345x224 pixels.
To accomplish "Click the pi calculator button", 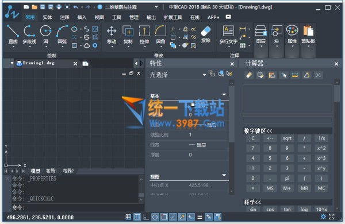I will tap(287, 178).
